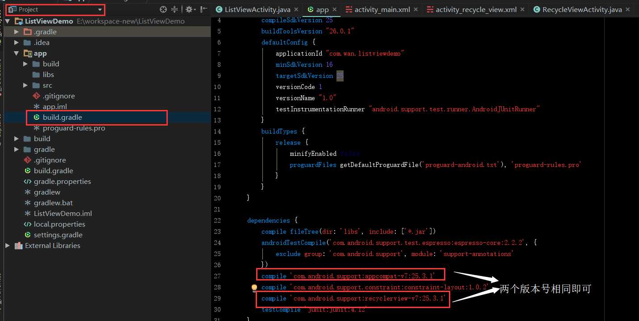Select the app module folder
The image size is (639, 321).
(x=40, y=53)
